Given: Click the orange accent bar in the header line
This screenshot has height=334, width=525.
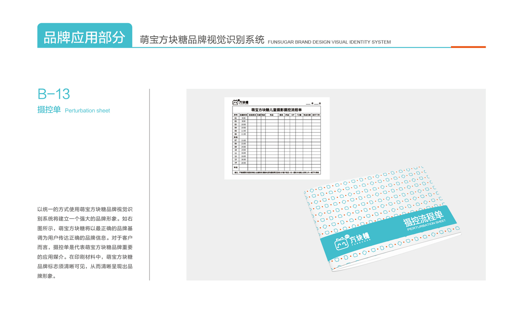Looking at the screenshot, I should [468, 47].
